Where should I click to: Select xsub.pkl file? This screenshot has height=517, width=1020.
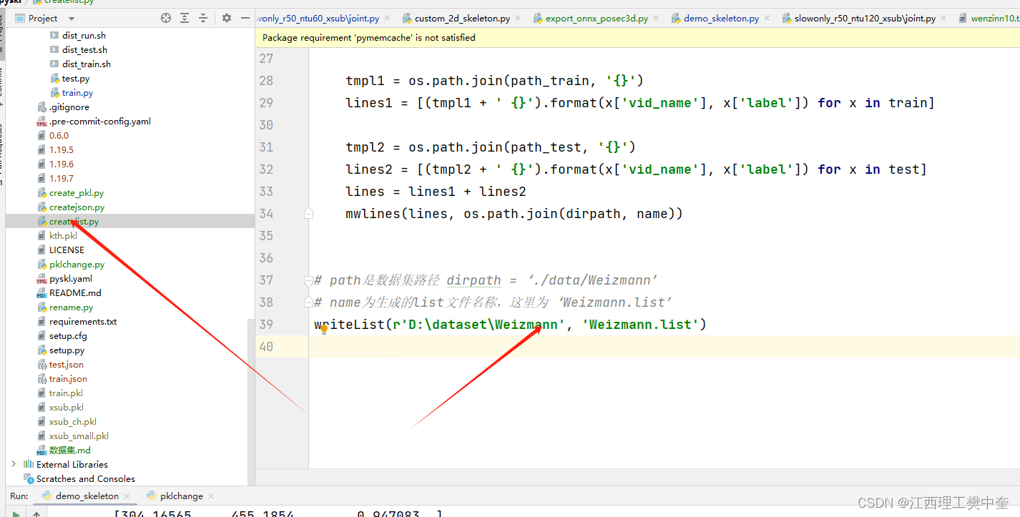click(67, 408)
